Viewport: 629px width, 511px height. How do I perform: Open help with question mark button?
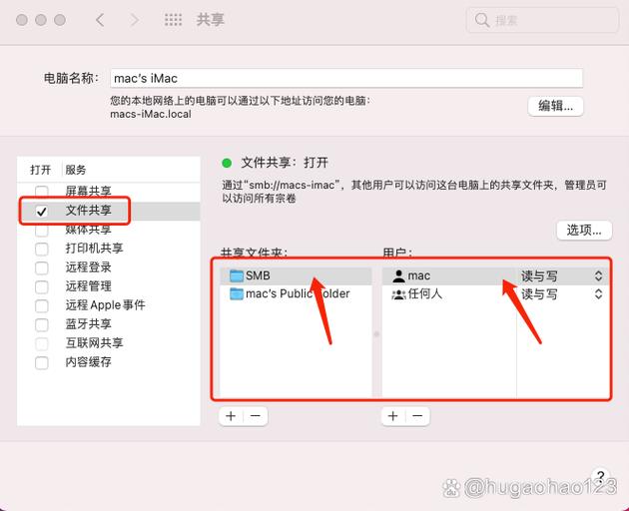click(600, 476)
